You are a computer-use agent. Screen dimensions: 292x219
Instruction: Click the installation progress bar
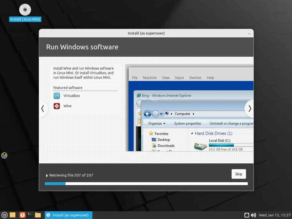(x=146, y=184)
